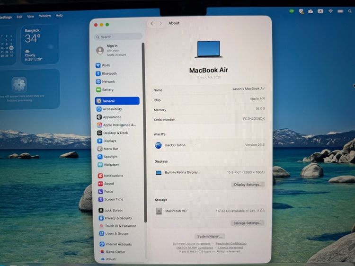Image resolution: width=355 pixels, height=266 pixels.
Task: Click the 16 GB memory value
Action: click(260, 109)
